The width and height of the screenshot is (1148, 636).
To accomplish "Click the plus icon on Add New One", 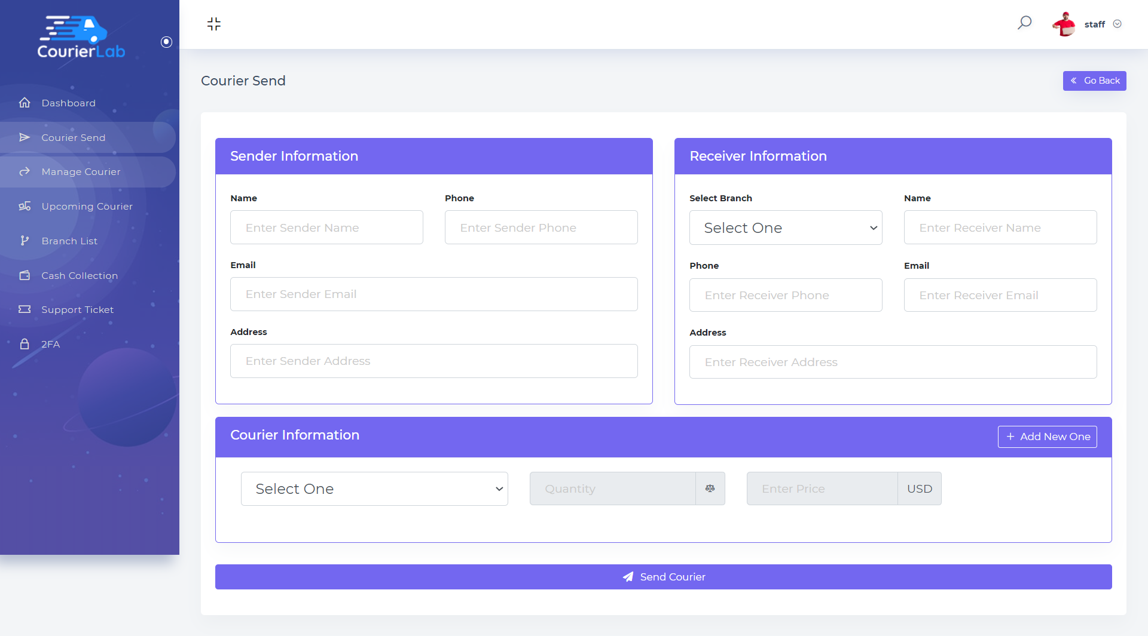I will [1010, 437].
